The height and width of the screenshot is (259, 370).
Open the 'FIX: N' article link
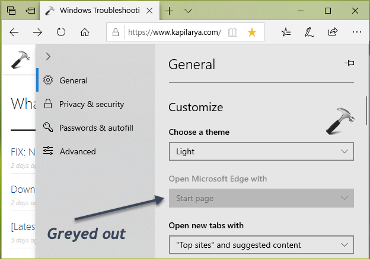[x=23, y=152]
